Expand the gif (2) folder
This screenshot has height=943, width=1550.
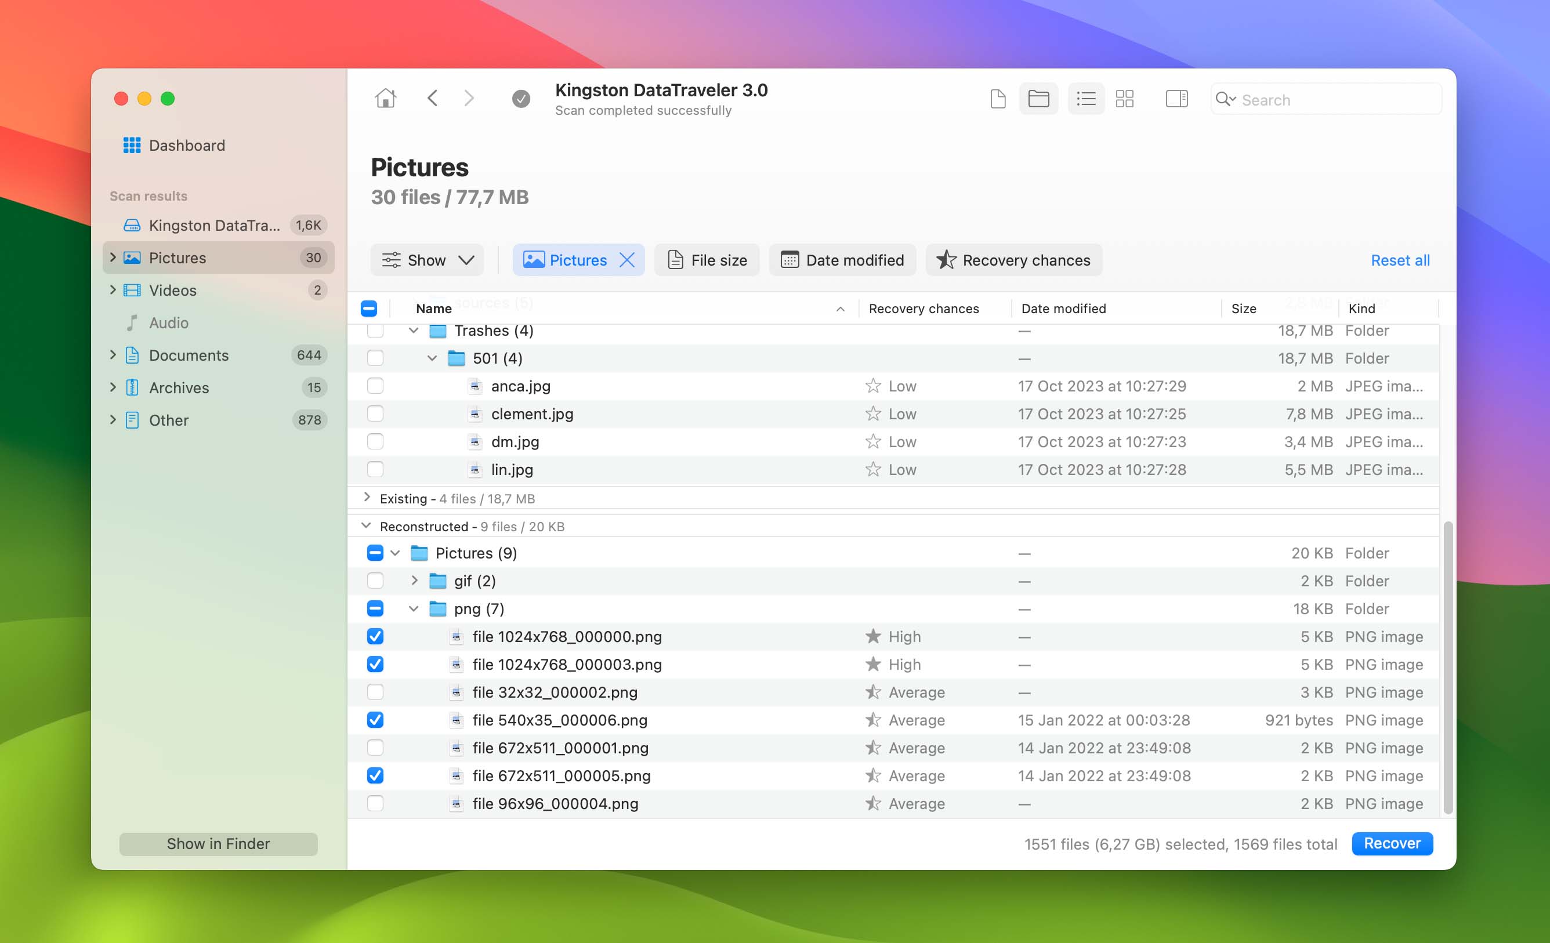pyautogui.click(x=414, y=581)
